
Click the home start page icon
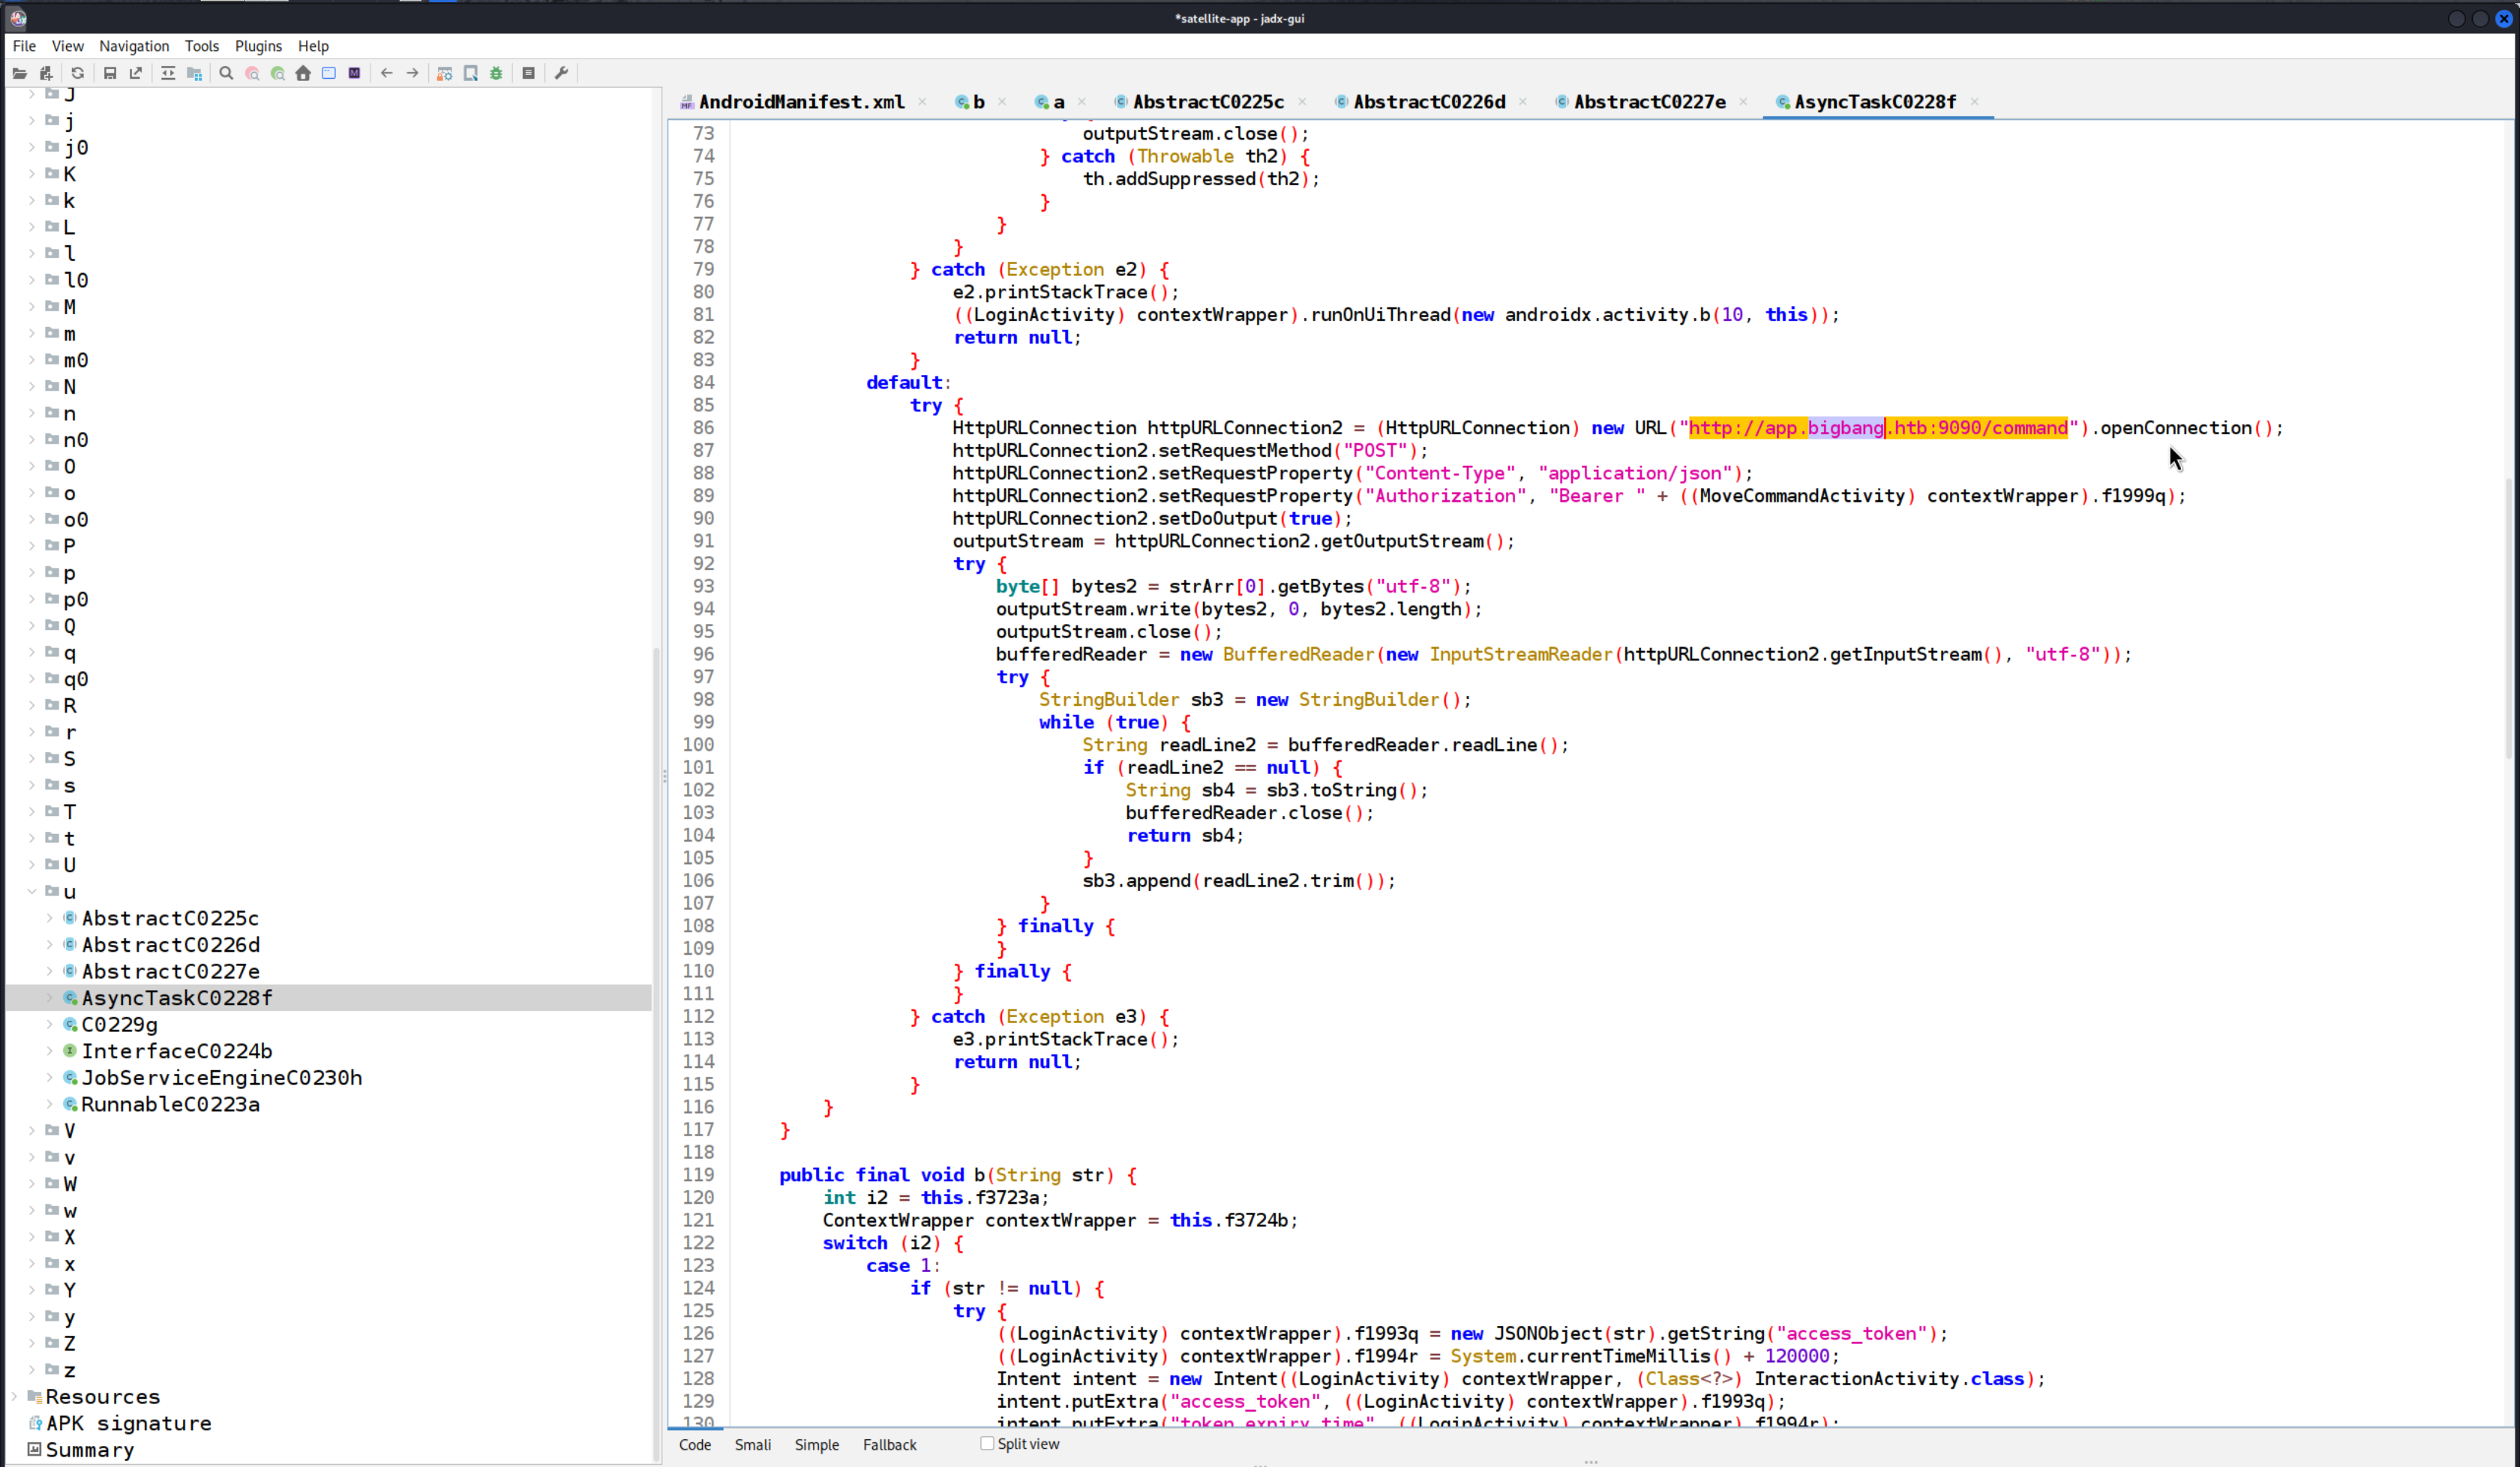303,73
